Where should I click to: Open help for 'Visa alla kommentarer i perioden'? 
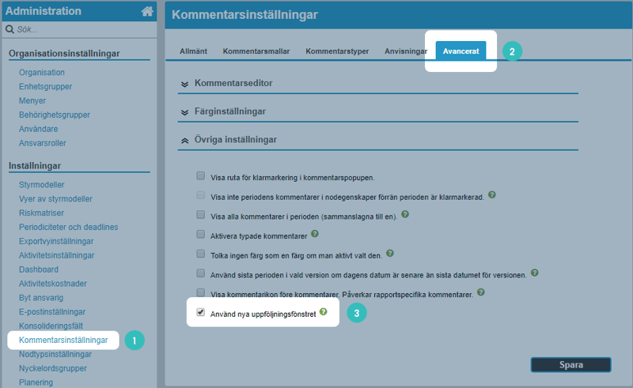coord(405,214)
